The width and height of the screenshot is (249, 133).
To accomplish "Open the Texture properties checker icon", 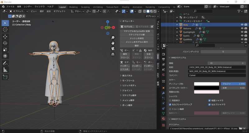I will click(x=164, y=125).
